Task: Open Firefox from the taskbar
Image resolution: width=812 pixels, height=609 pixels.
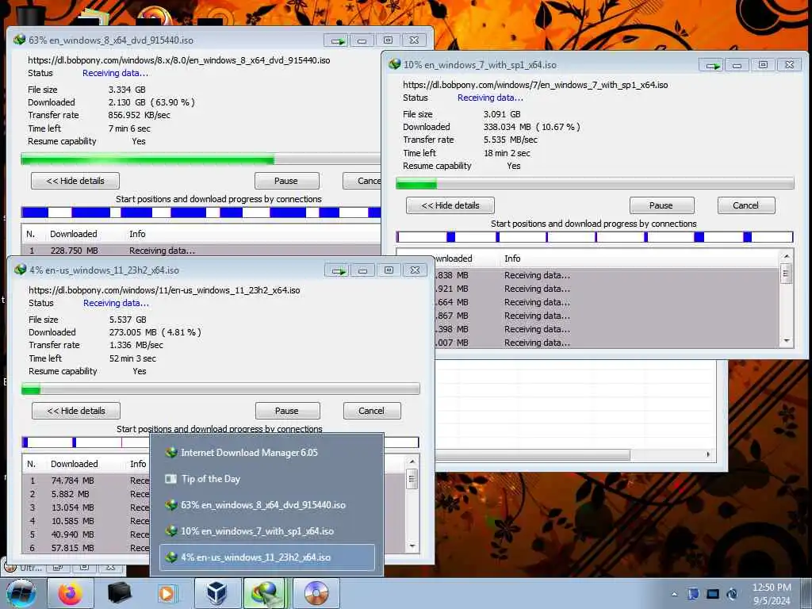Action: tap(70, 593)
